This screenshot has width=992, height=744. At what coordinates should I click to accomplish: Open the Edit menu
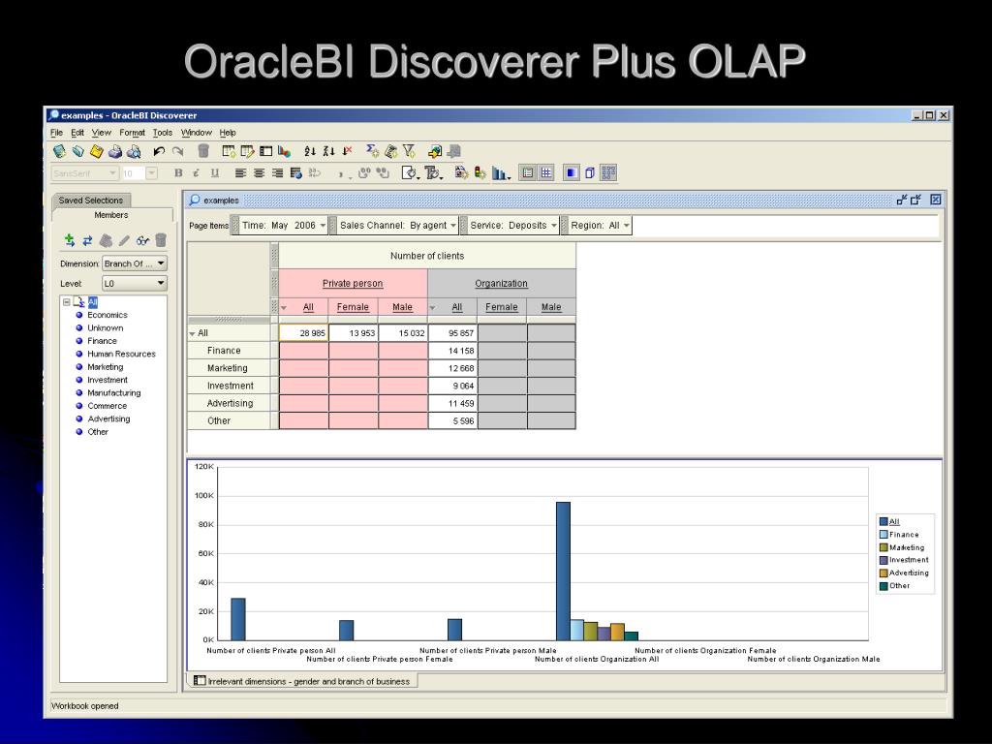[77, 132]
